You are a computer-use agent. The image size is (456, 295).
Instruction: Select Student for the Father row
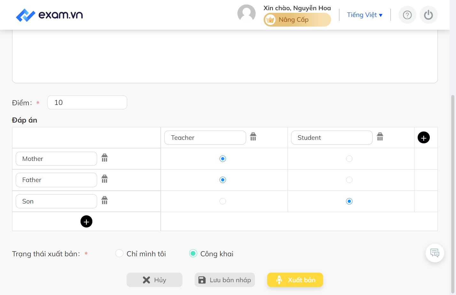(349, 180)
